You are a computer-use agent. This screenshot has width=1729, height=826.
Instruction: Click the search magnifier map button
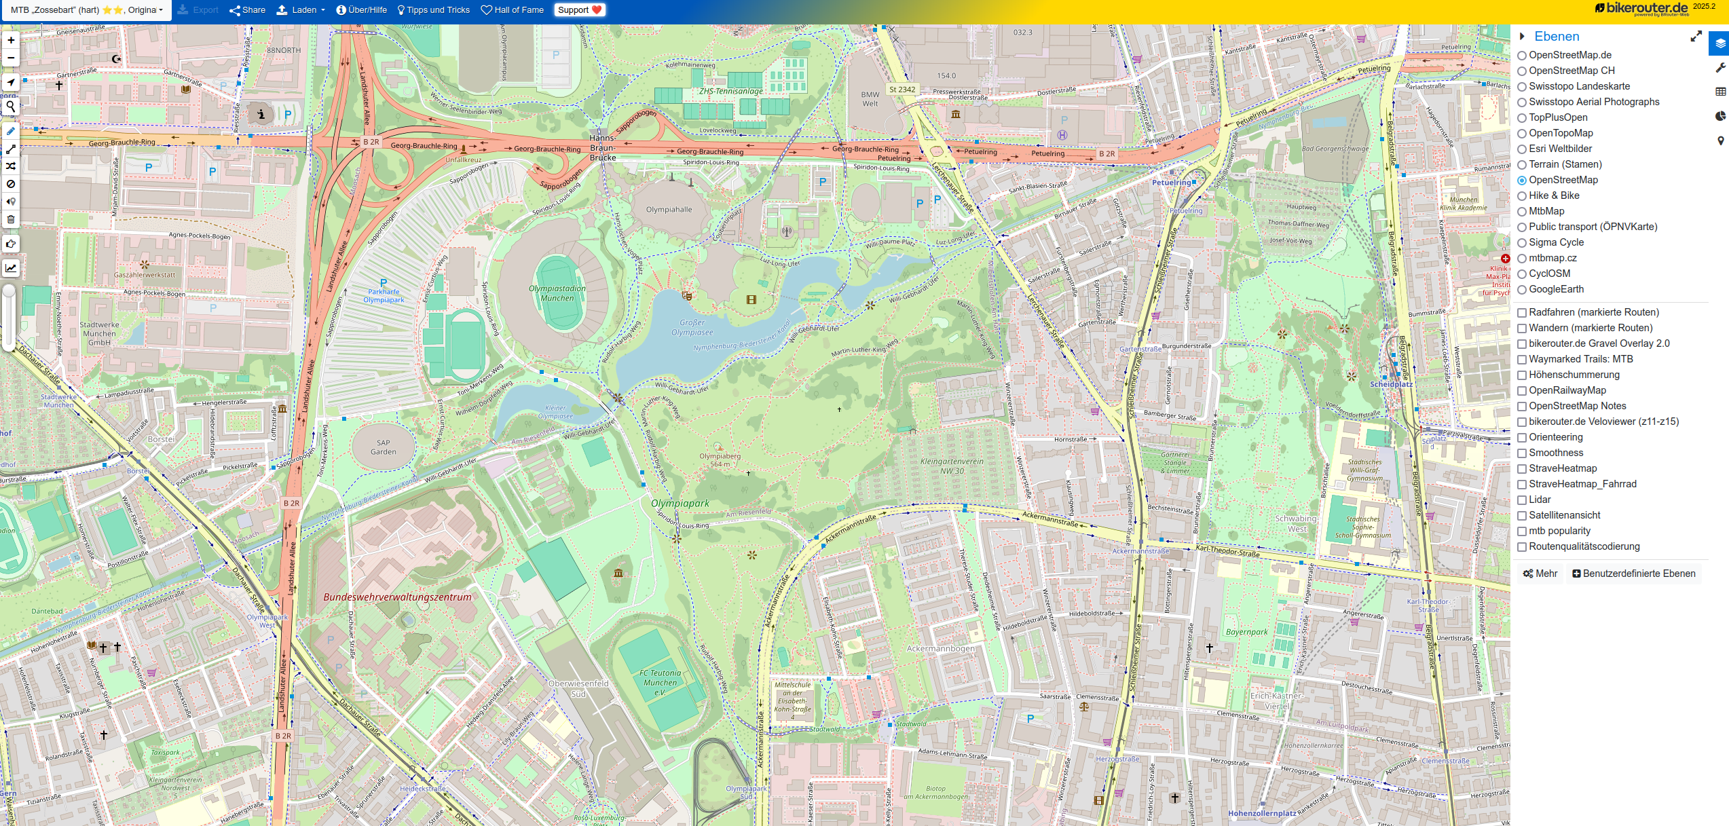pos(11,107)
